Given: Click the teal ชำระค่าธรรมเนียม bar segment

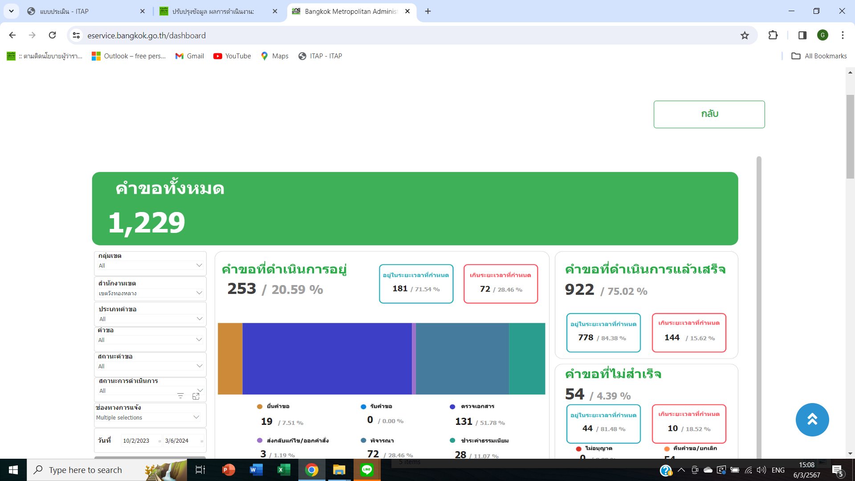Looking at the screenshot, I should click(527, 359).
